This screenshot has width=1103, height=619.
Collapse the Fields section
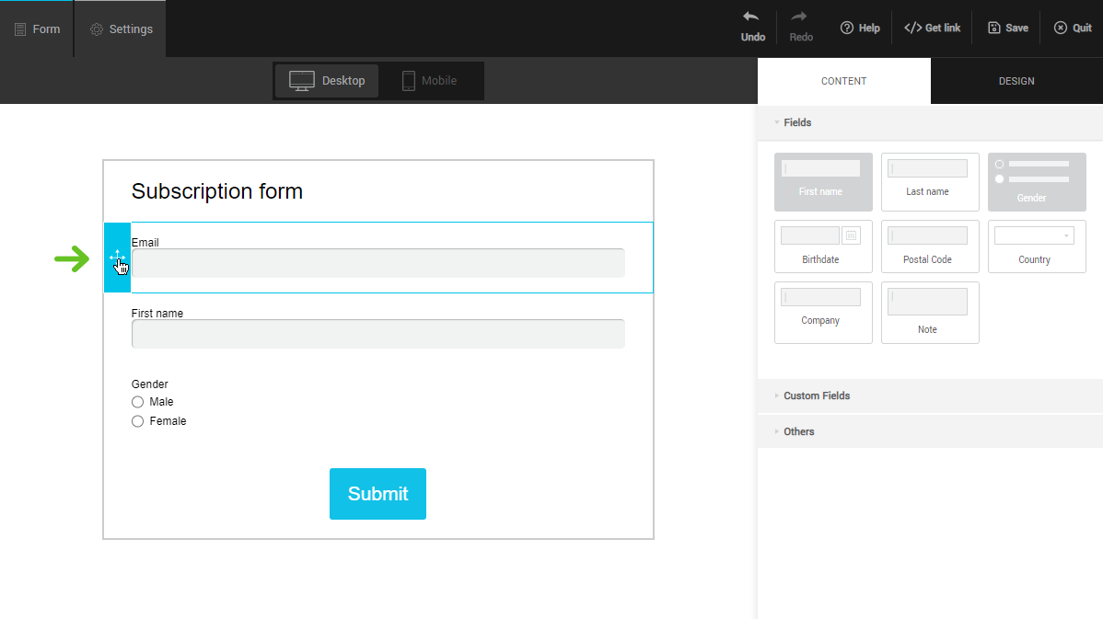(797, 122)
